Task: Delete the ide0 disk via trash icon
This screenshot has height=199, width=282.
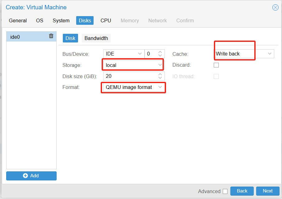Action: [x=51, y=36]
